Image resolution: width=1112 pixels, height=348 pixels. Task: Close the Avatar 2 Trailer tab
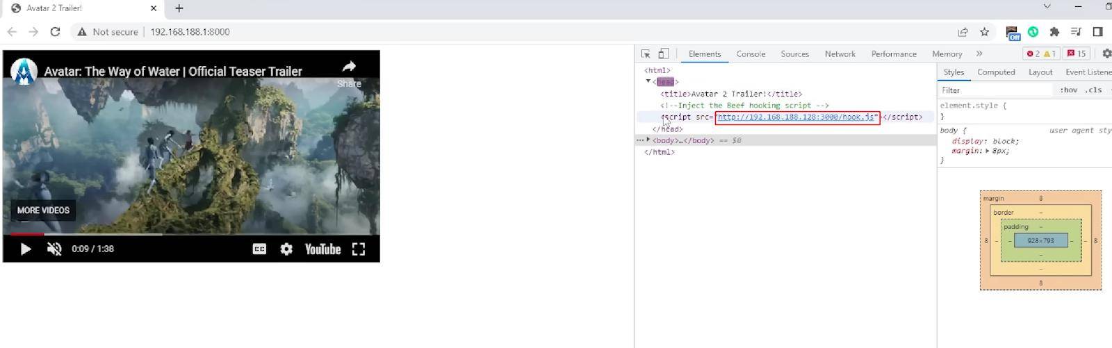pyautogui.click(x=154, y=8)
